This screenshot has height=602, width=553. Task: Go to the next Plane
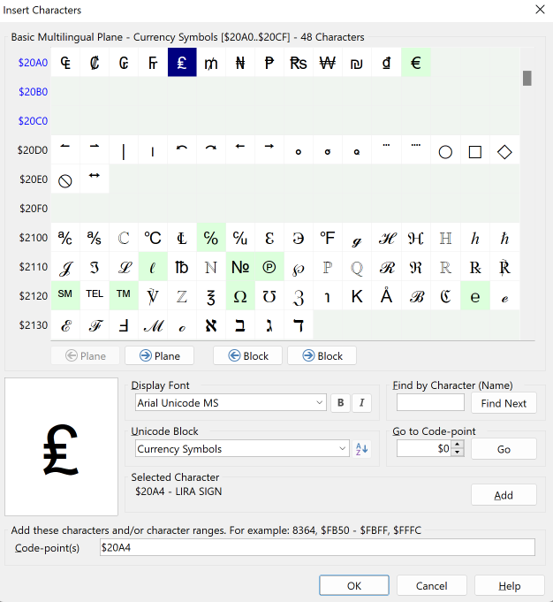(x=159, y=355)
